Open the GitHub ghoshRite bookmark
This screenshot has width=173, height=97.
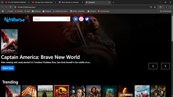[x=78, y=11]
